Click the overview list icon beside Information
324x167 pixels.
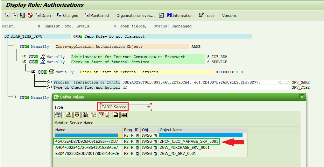click(x=161, y=15)
